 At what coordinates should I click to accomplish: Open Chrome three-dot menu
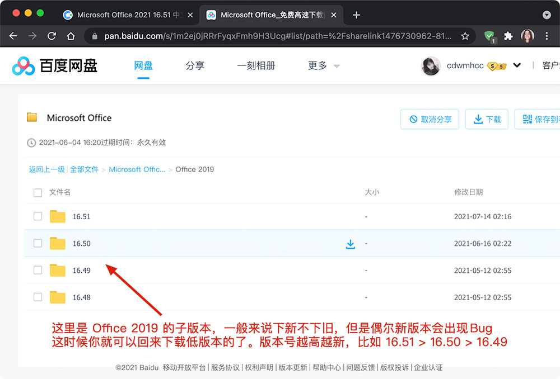coord(547,36)
